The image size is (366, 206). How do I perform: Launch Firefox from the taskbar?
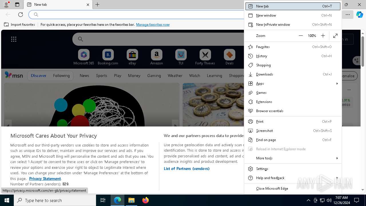145,200
